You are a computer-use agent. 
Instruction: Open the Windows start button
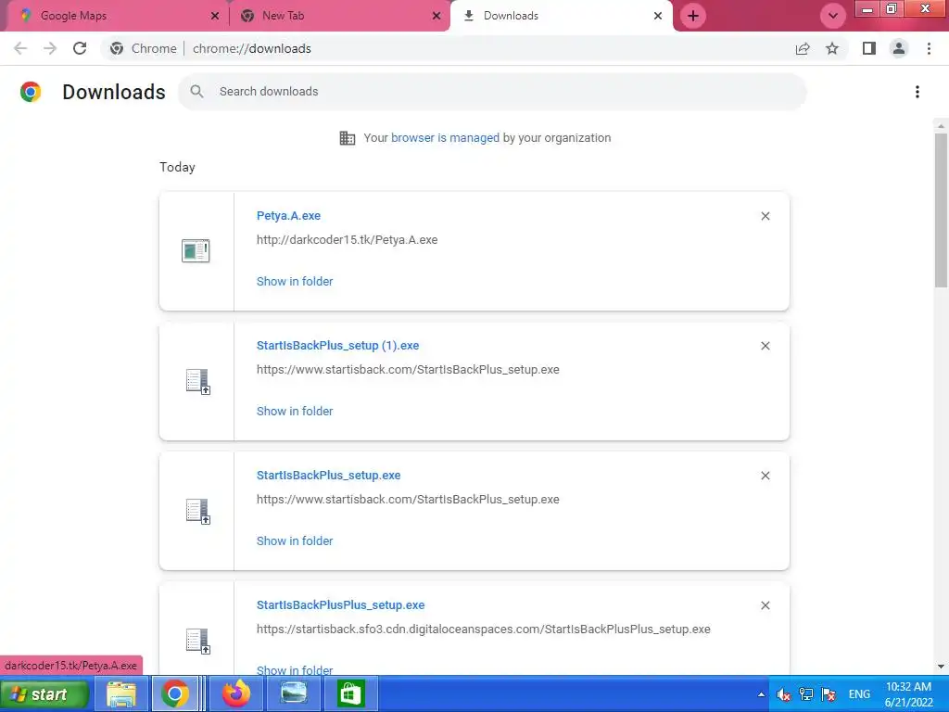pyautogui.click(x=44, y=694)
